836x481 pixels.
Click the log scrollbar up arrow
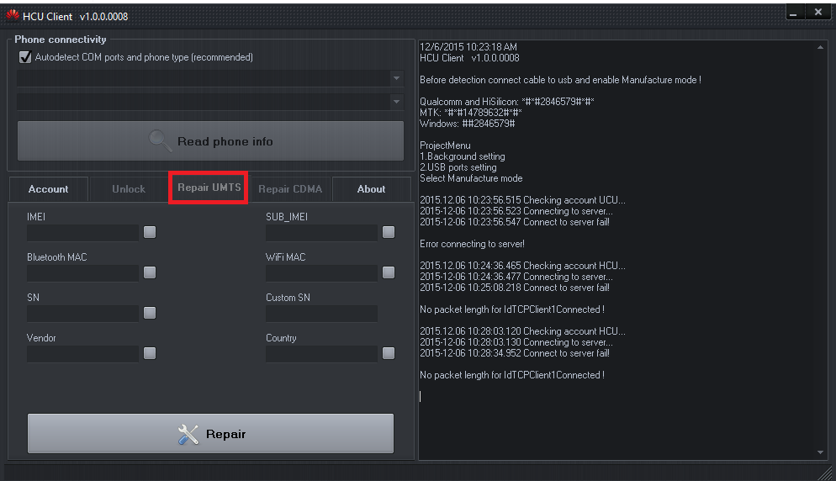[820, 47]
